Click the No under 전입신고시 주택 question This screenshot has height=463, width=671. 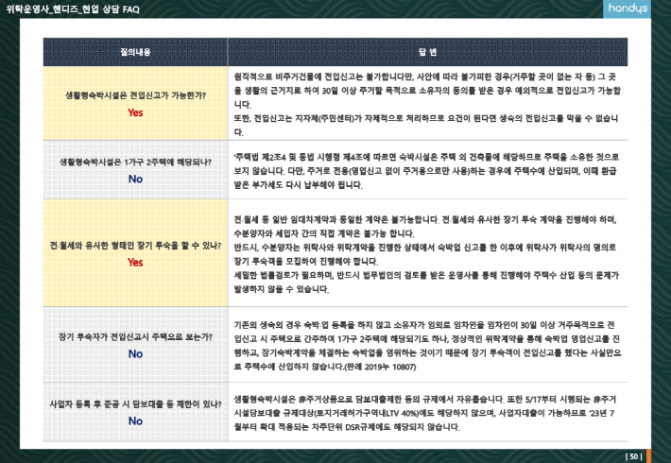(135, 353)
